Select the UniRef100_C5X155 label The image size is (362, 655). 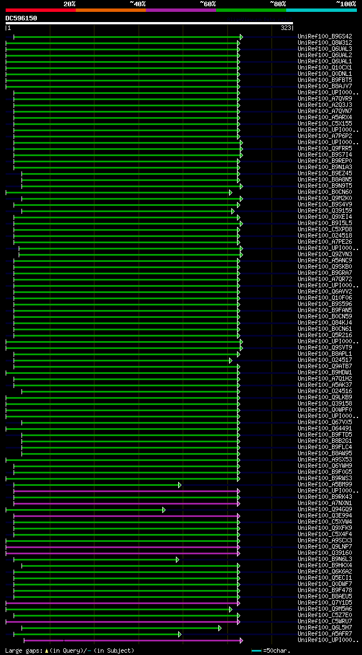pyautogui.click(x=325, y=124)
